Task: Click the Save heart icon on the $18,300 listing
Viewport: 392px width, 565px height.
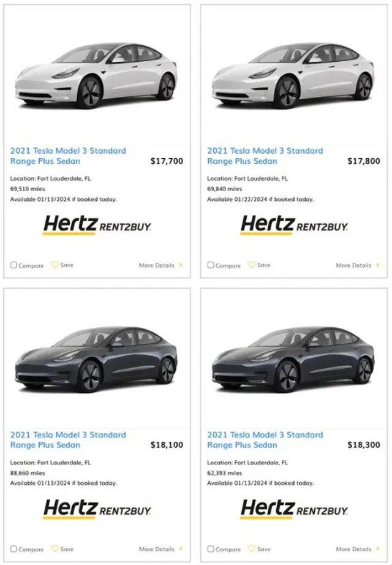Action: (x=252, y=549)
